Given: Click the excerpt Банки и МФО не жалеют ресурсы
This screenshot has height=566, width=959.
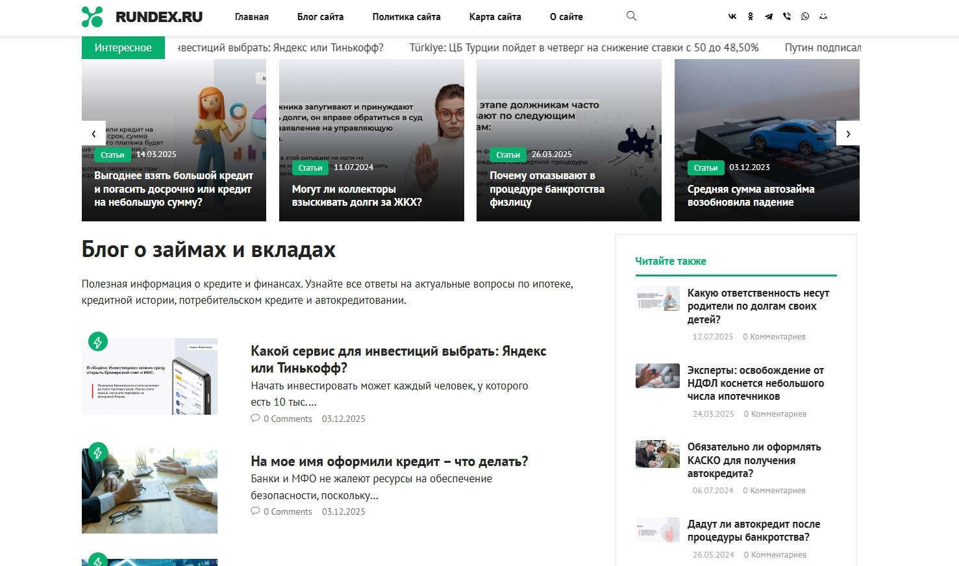Looking at the screenshot, I should point(371,487).
